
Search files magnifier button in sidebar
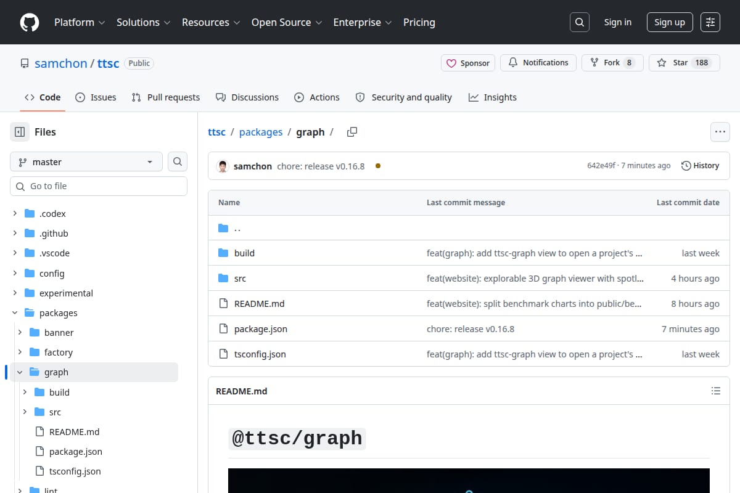pos(178,161)
